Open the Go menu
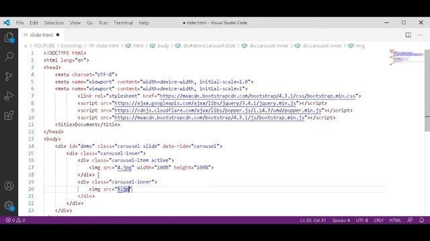 [x=89, y=23]
